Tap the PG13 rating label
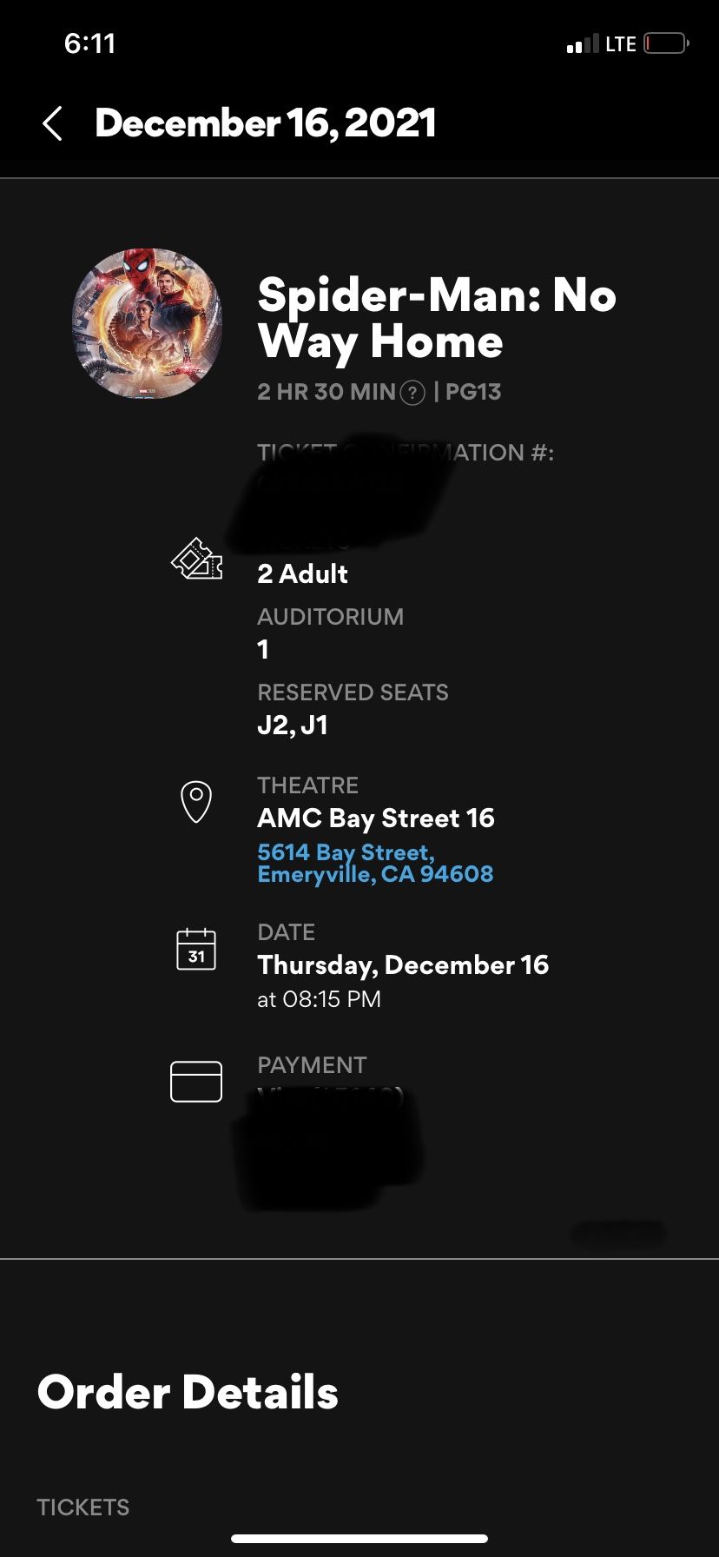Viewport: 719px width, 1557px height. coord(473,392)
